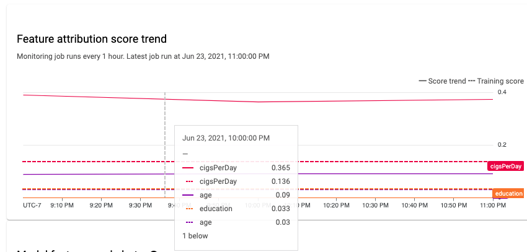Viewport: 527px width, 252px height.
Task: Expand the "1 below" tooltip overflow
Action: click(x=195, y=236)
